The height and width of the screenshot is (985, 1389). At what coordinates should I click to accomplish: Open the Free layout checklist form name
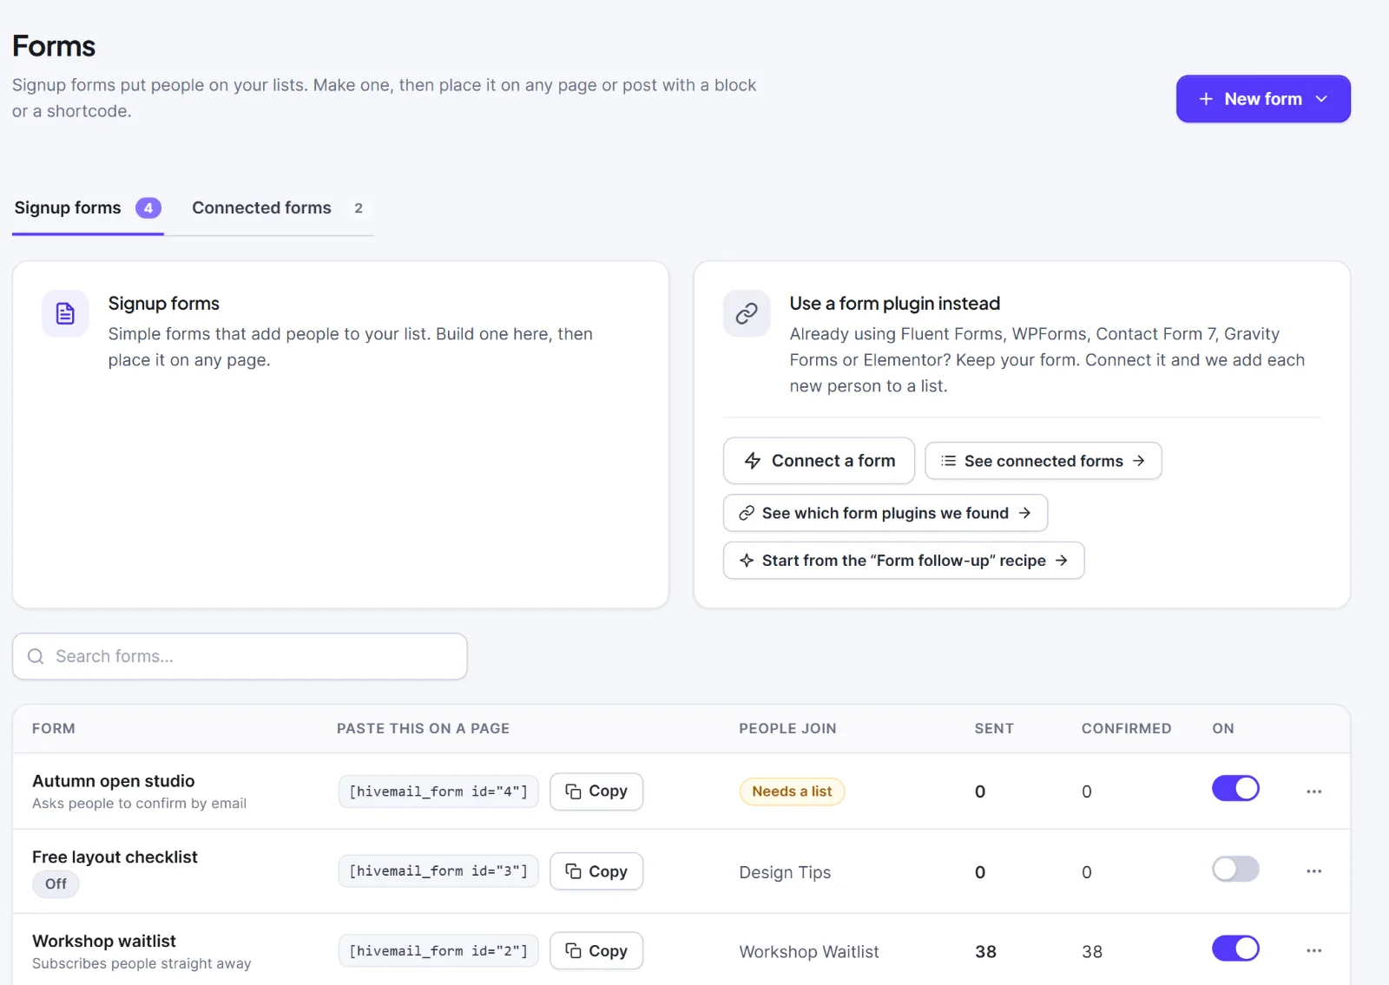pyautogui.click(x=115, y=857)
